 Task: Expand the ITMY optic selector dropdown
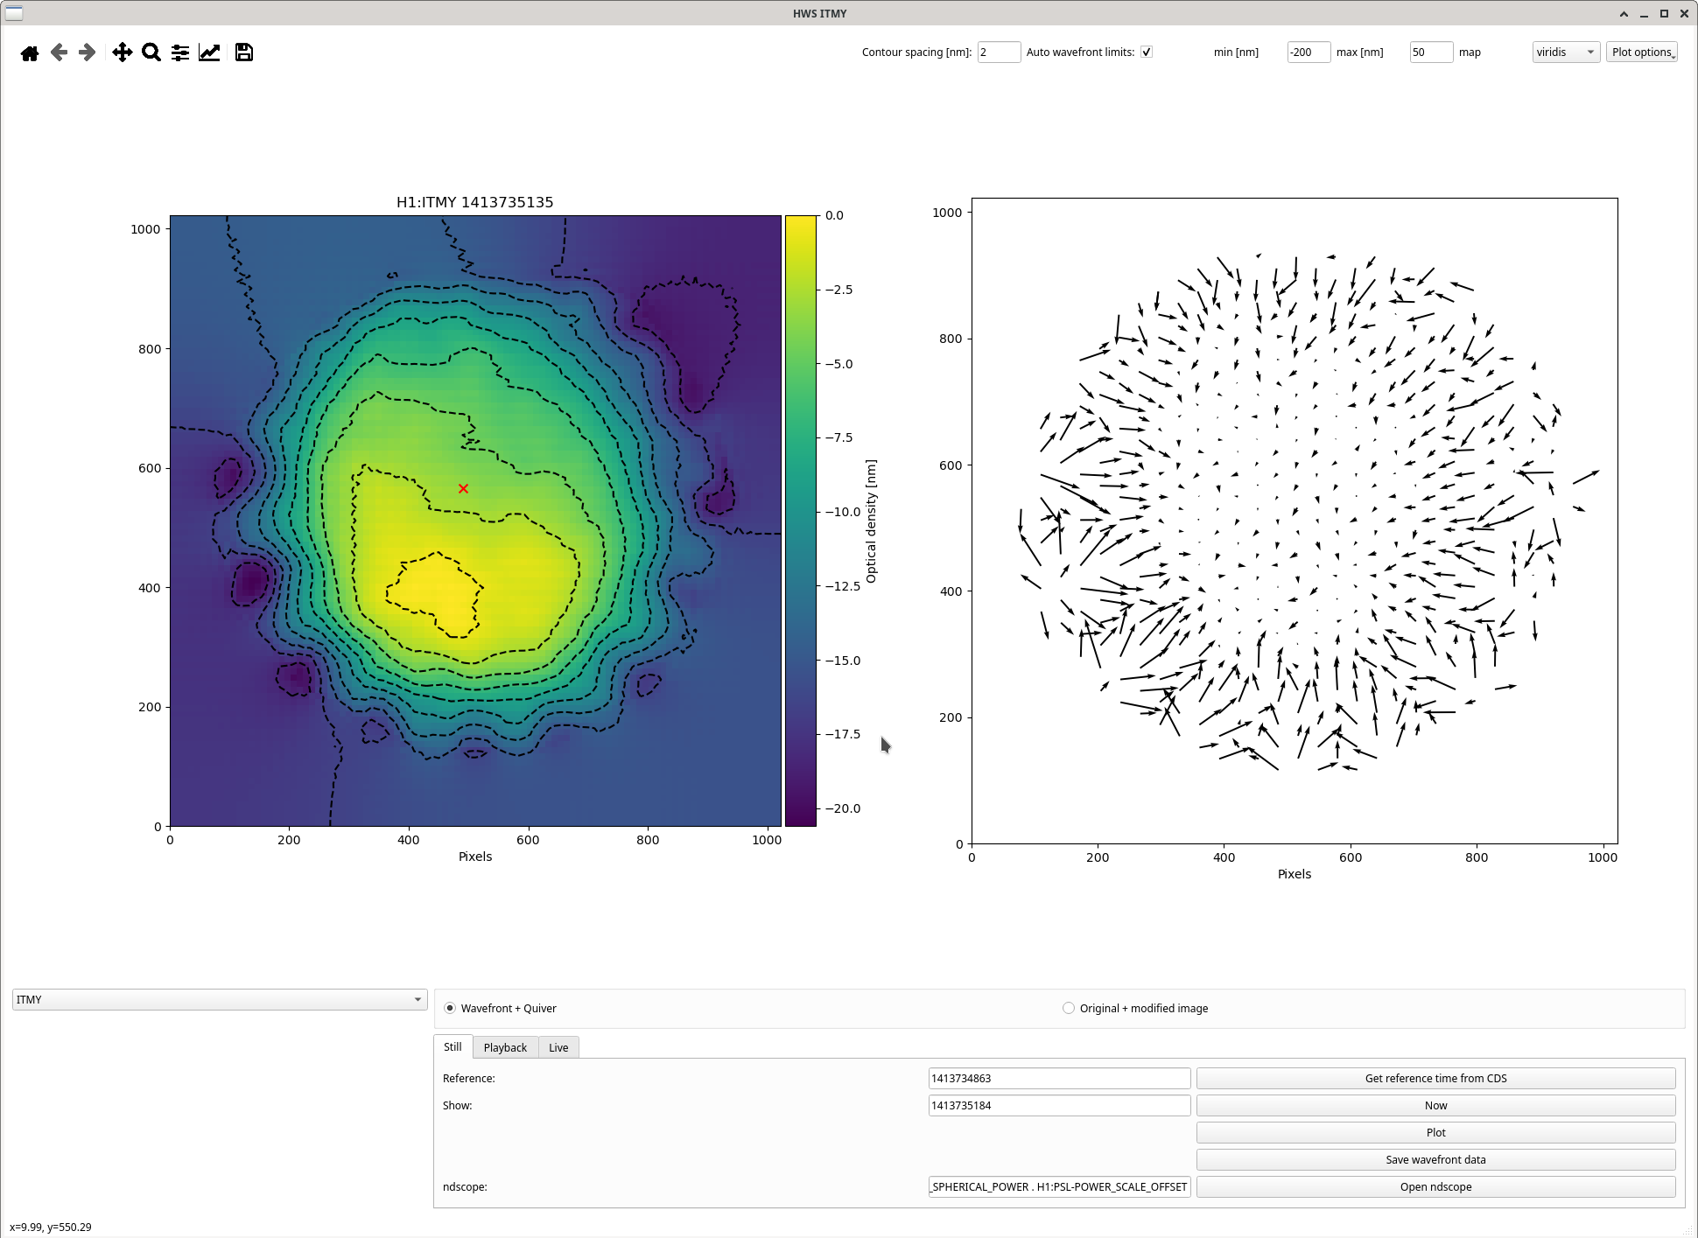tap(220, 1000)
